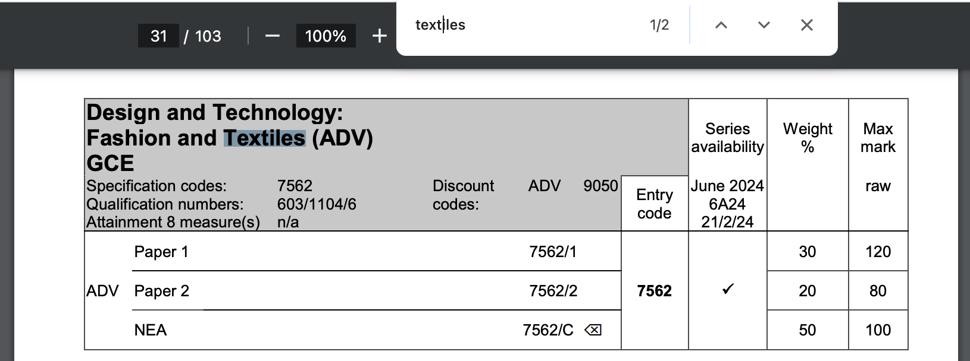970x361 pixels.
Task: Zoom out with the minus button
Action: coord(273,36)
